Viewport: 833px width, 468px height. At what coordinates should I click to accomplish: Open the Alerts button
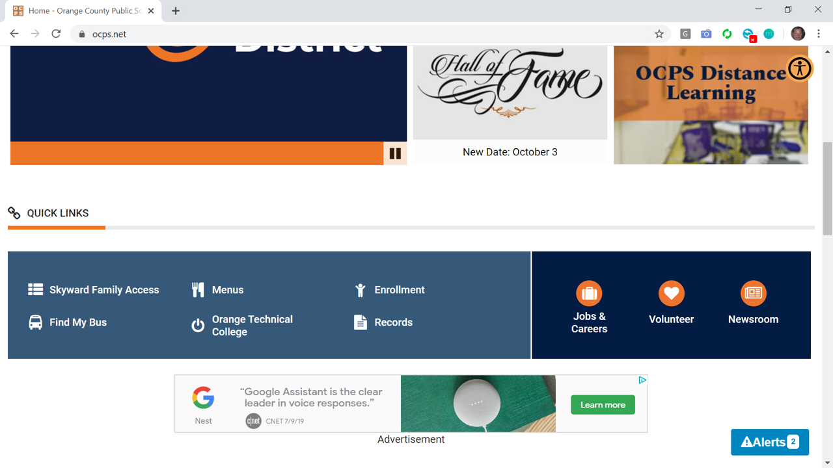(770, 442)
